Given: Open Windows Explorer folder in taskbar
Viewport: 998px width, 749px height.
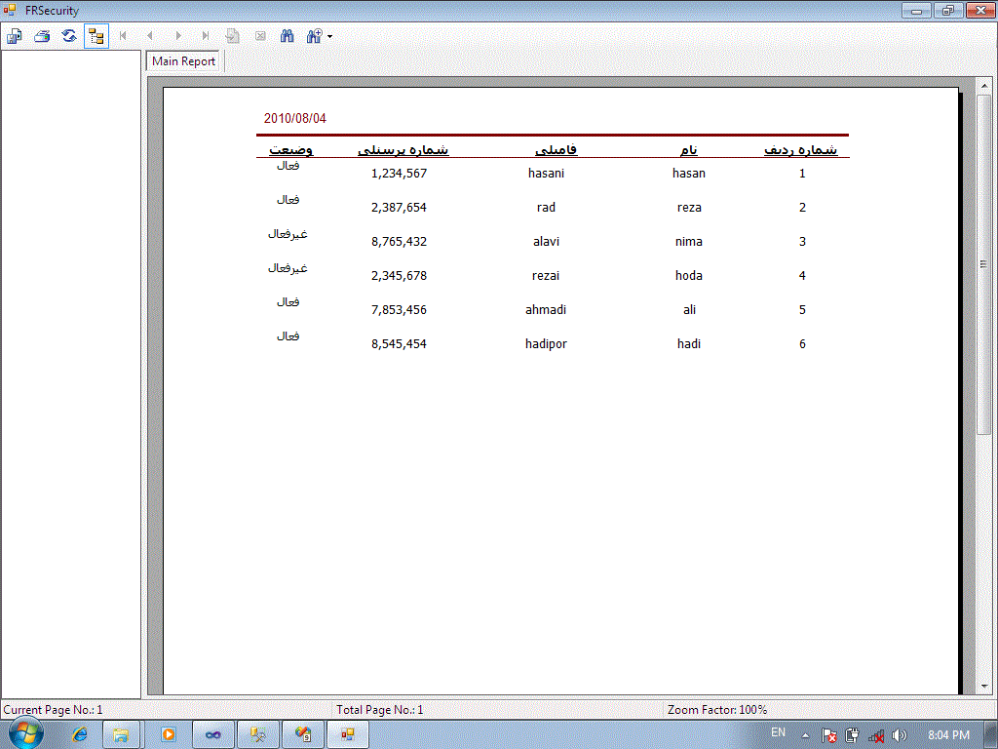Looking at the screenshot, I should click(122, 733).
